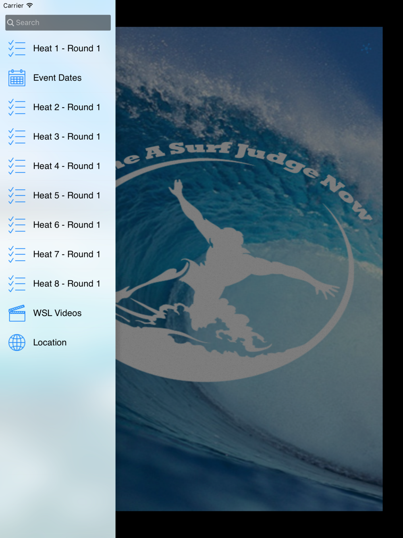Select the Heat 5 checklist icon
403x538 pixels.
pos(17,196)
